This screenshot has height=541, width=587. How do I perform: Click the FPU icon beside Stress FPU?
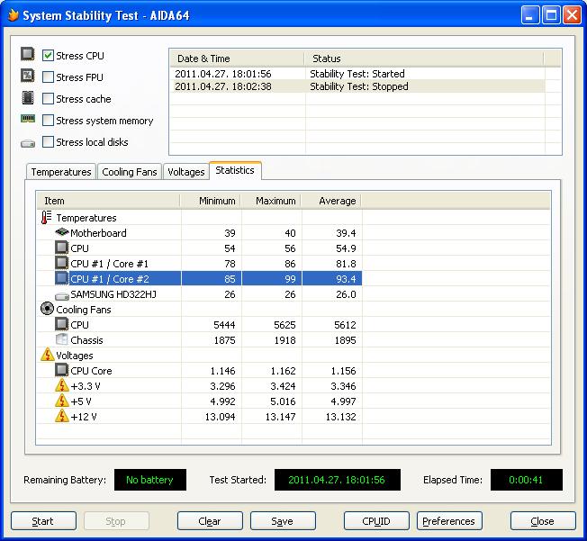click(x=27, y=76)
